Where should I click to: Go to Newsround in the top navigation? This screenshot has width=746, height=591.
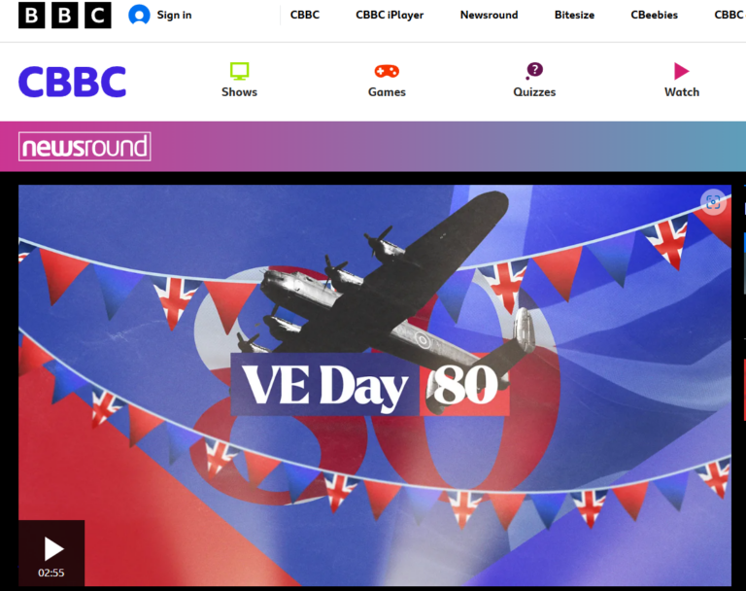point(490,16)
